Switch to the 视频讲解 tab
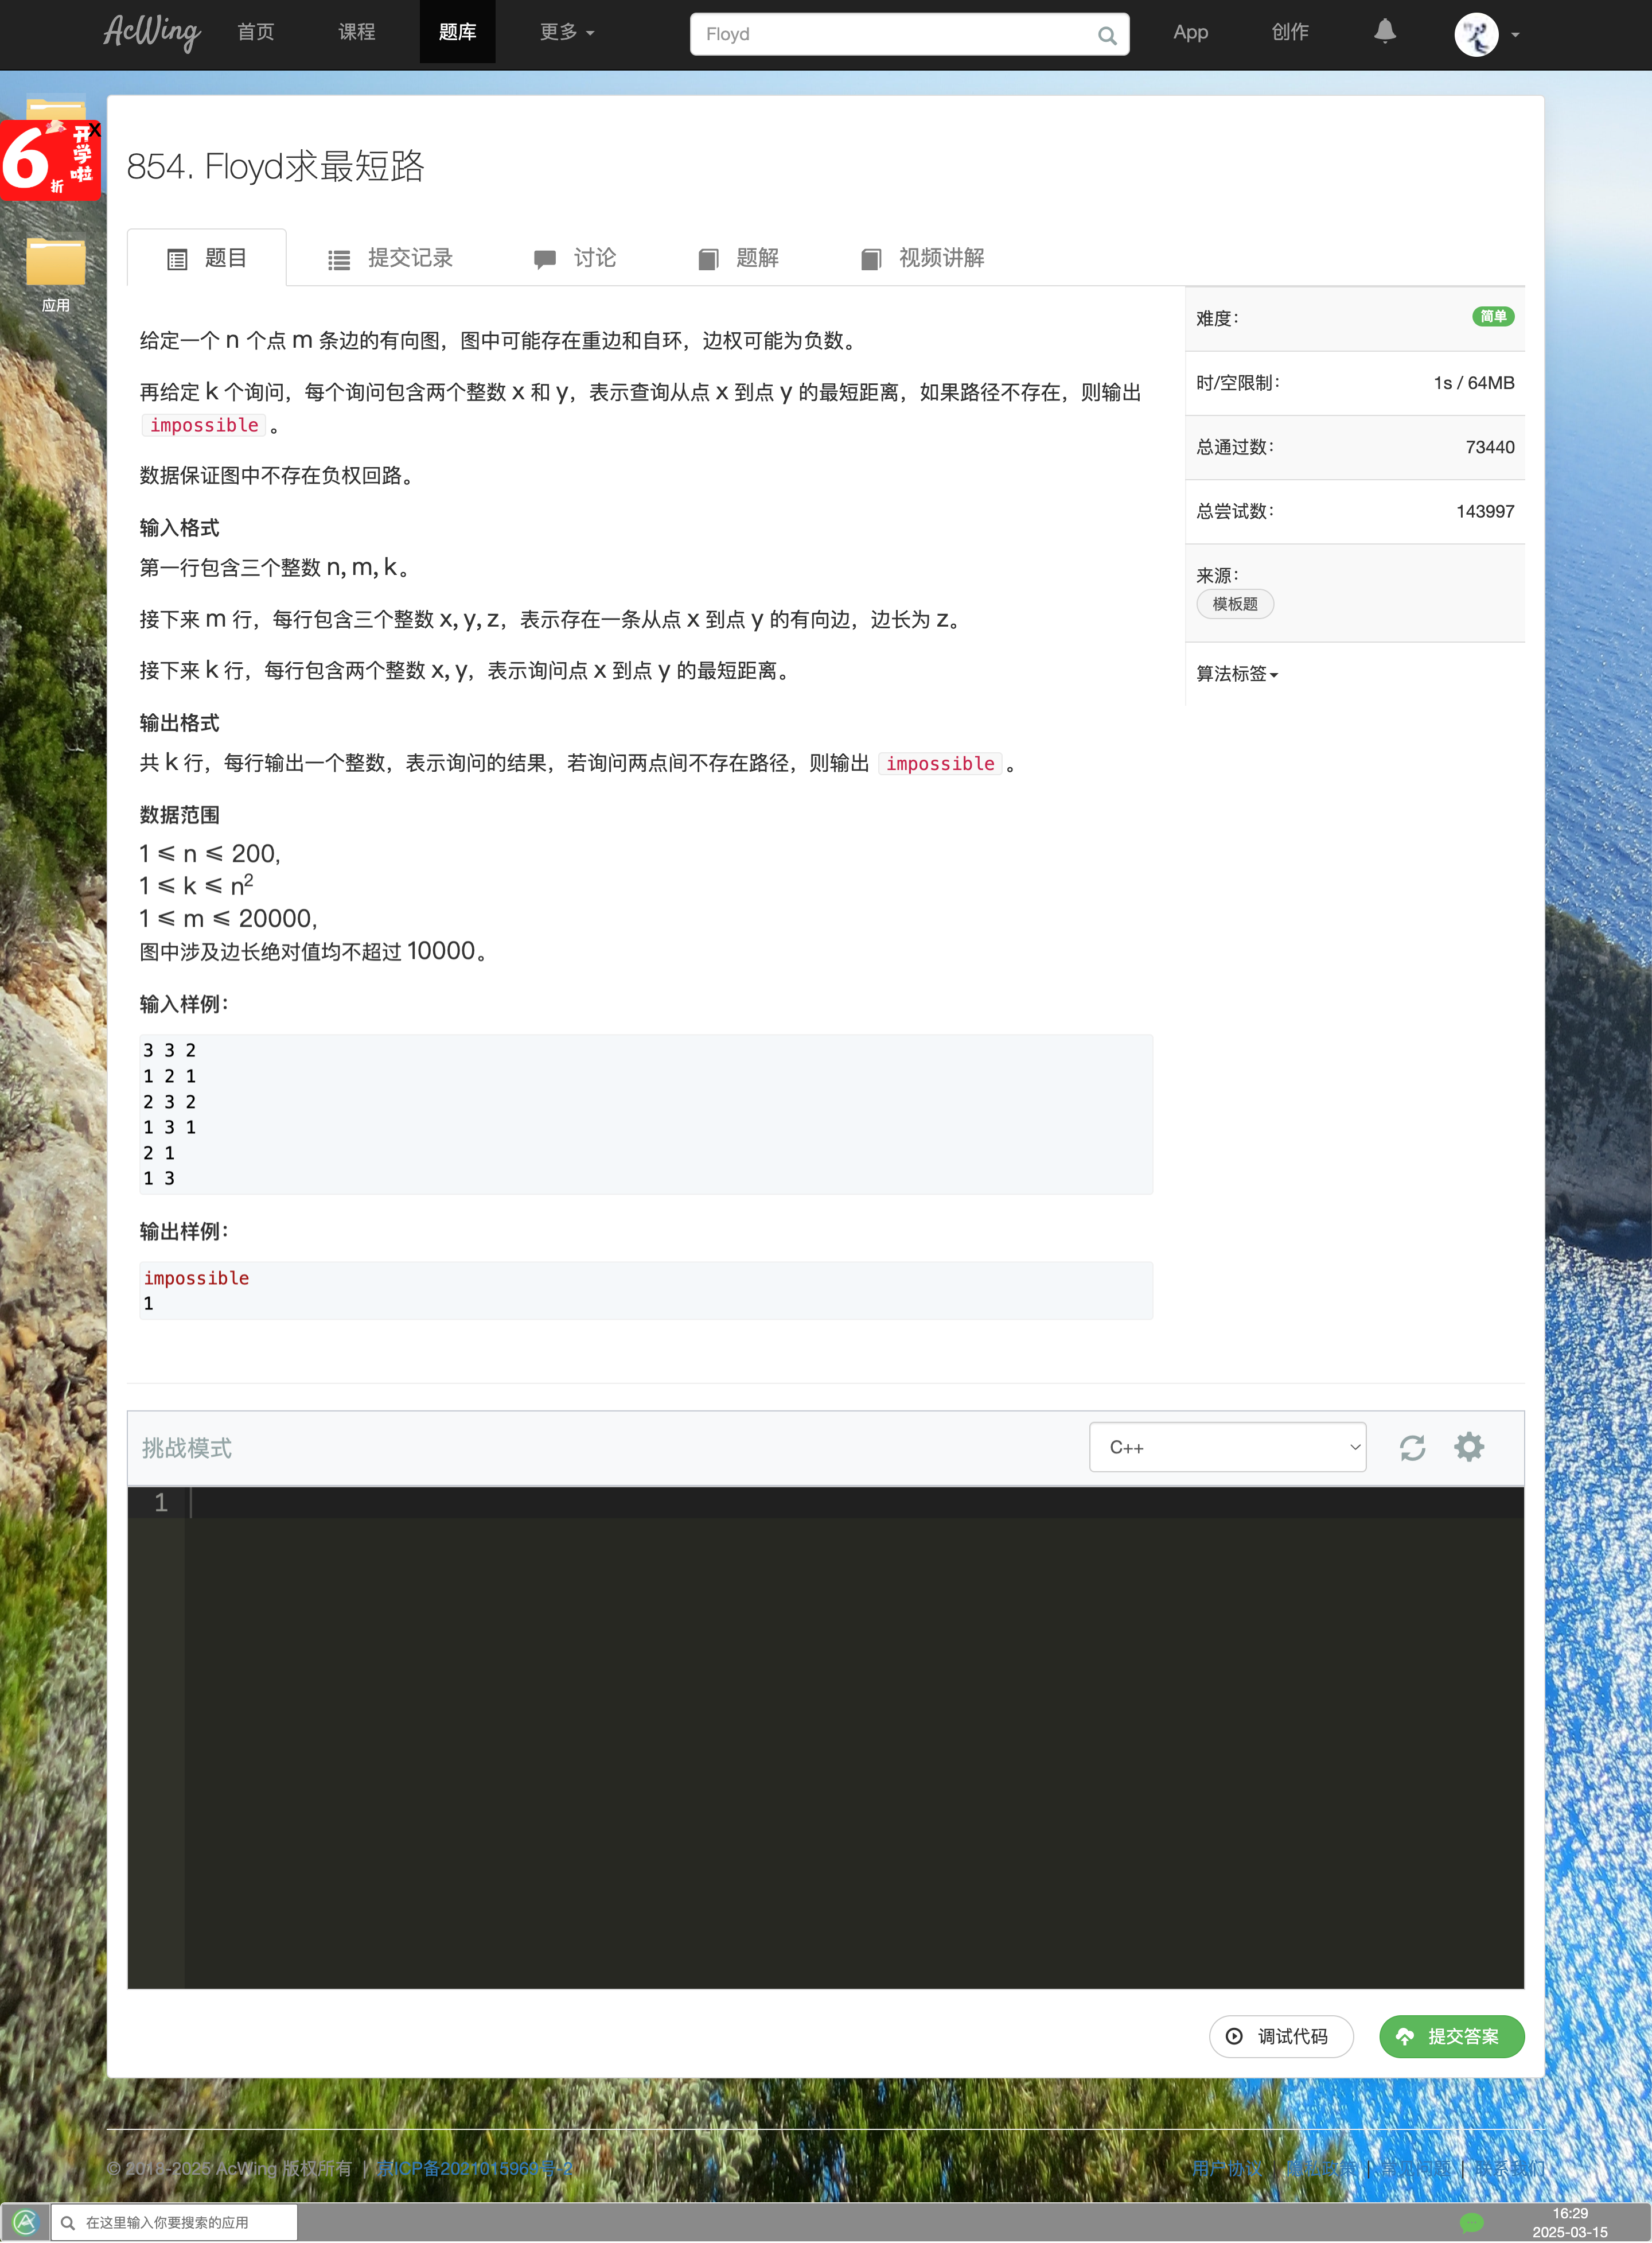Screen dimensions: 1652x2243 922,258
